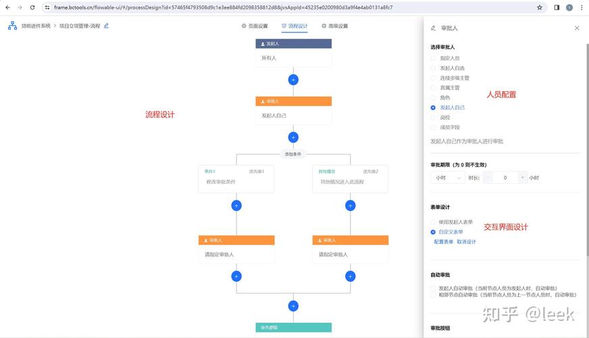Click 所有人 in the 发起人 node
Image resolution: width=589 pixels, height=338 pixels.
(x=269, y=58)
